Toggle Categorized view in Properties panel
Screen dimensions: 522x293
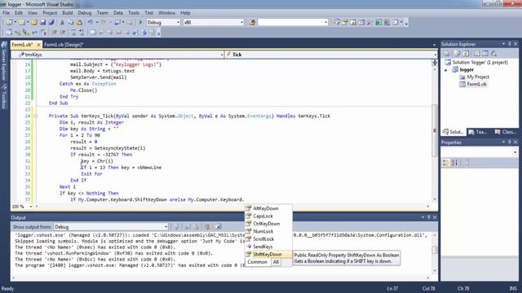pos(446,163)
